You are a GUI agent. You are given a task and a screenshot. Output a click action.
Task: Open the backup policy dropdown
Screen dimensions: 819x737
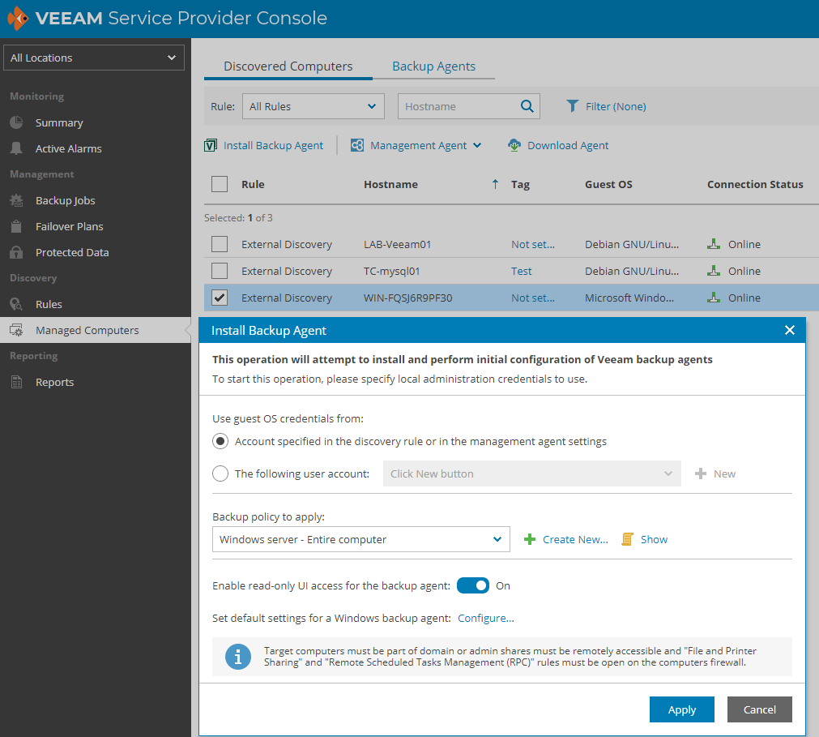[x=361, y=539]
